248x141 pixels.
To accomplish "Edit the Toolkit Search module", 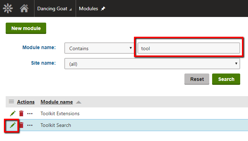I will click(x=13, y=125).
